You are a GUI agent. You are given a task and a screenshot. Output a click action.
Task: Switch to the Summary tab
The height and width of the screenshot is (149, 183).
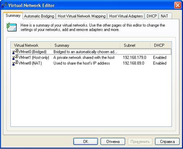(13, 15)
